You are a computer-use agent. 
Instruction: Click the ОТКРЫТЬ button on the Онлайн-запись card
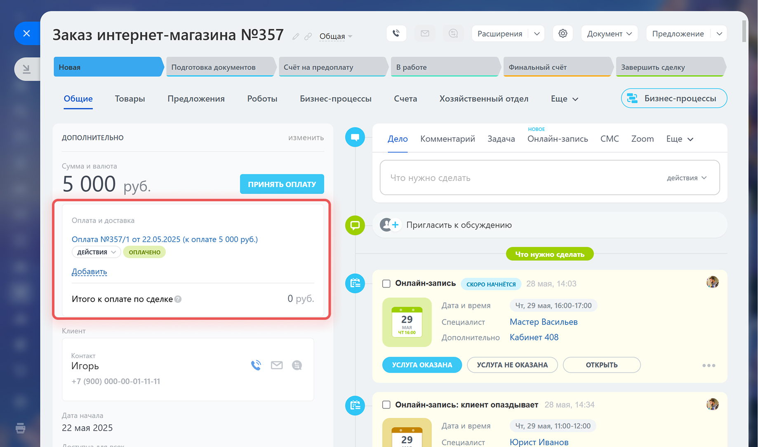602,365
